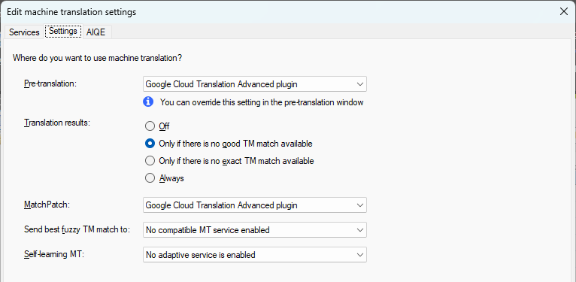Click the MatchPatch field label

tap(47, 205)
